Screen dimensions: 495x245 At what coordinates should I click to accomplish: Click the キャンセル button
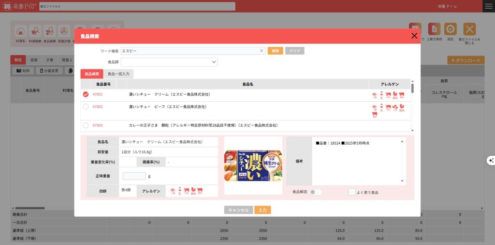[239, 210]
